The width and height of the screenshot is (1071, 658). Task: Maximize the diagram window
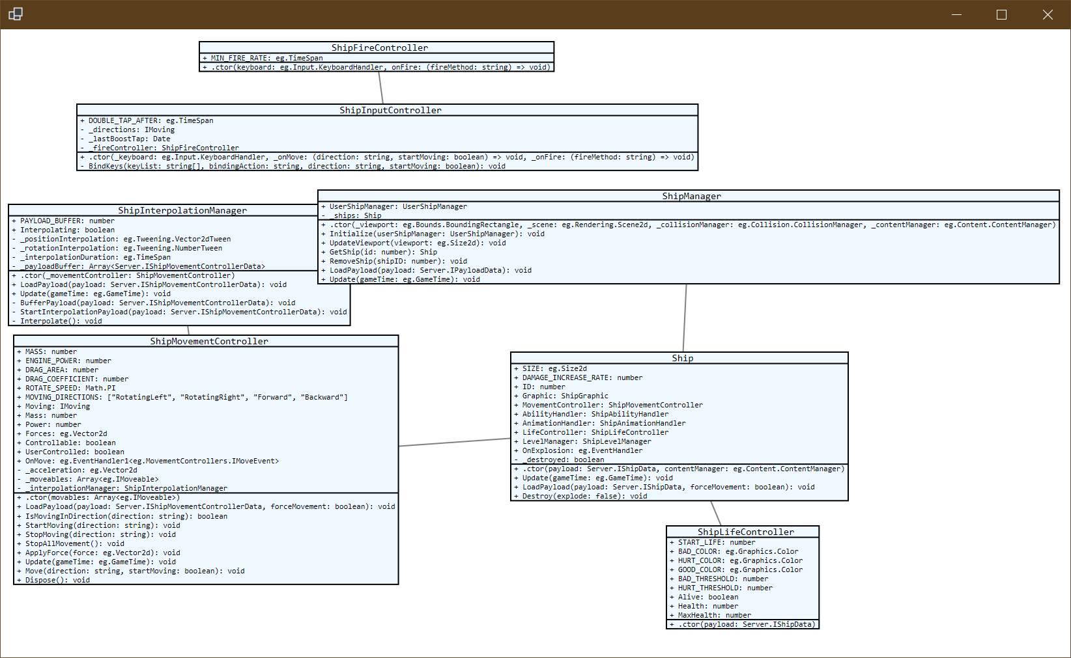(x=1002, y=14)
